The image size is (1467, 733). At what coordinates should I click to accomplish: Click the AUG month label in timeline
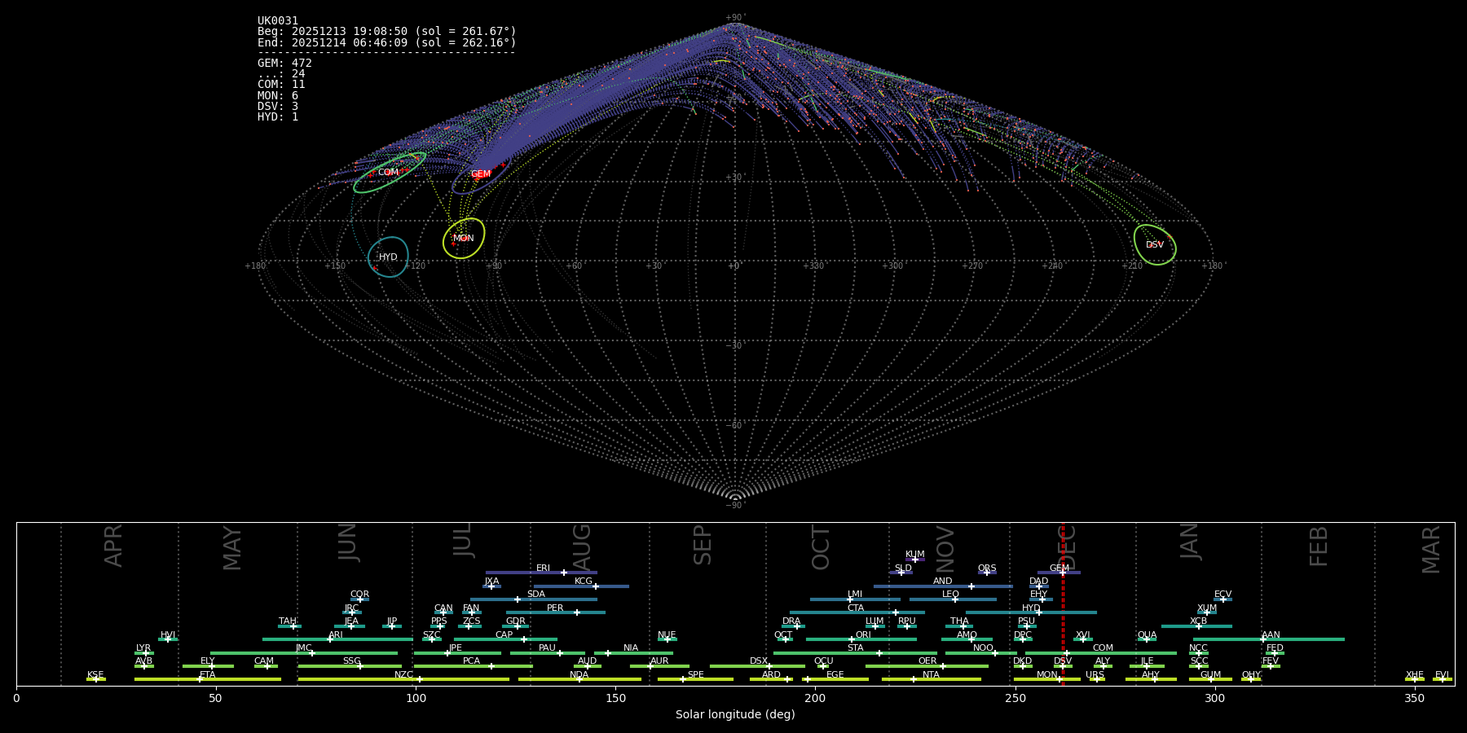pyautogui.click(x=582, y=546)
